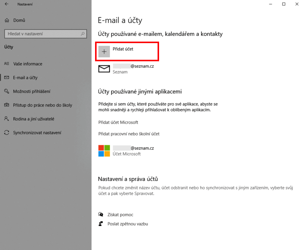The width and height of the screenshot is (303, 250).
Task: Open the Získat pomoc link
Action: 120,215
